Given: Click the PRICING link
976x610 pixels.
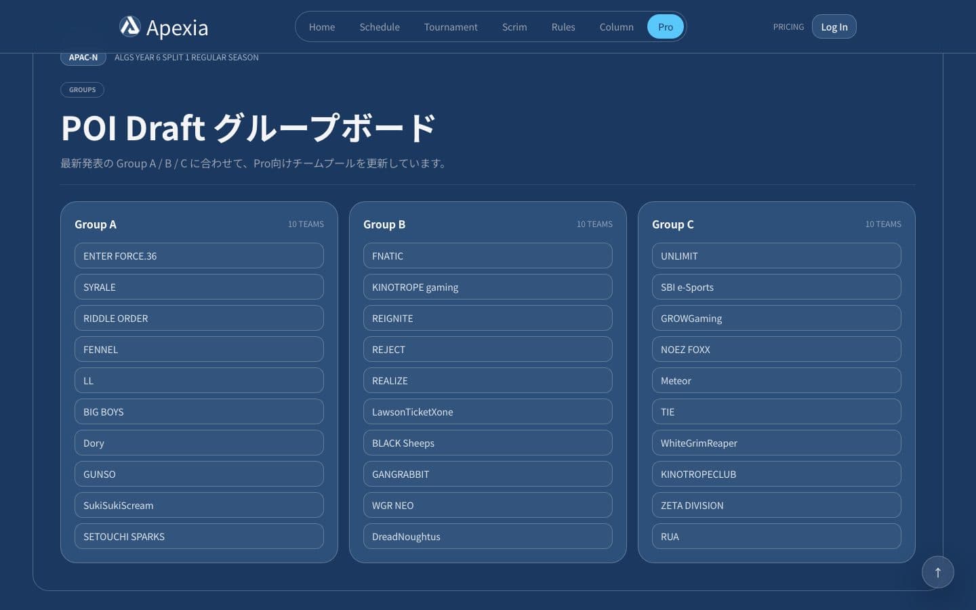Looking at the screenshot, I should 788,27.
